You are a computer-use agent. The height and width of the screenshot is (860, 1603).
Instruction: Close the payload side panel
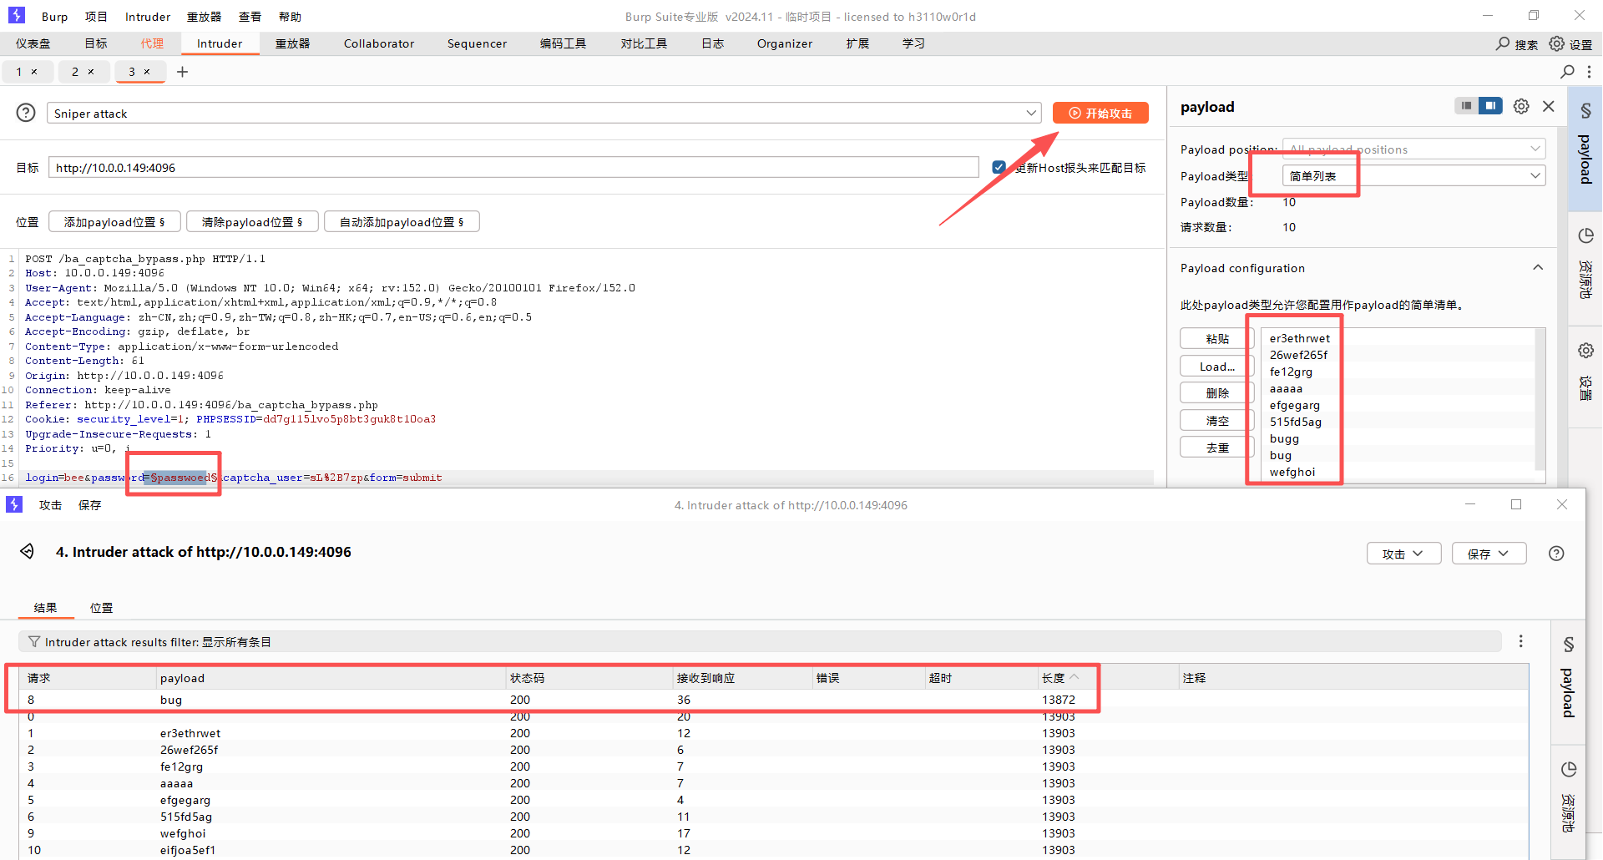(1549, 106)
